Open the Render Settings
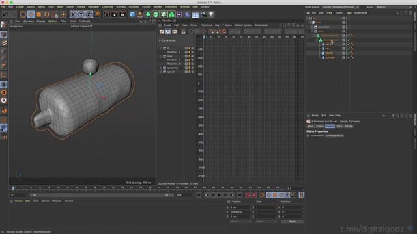The height and width of the screenshot is (234, 417). 122,14
